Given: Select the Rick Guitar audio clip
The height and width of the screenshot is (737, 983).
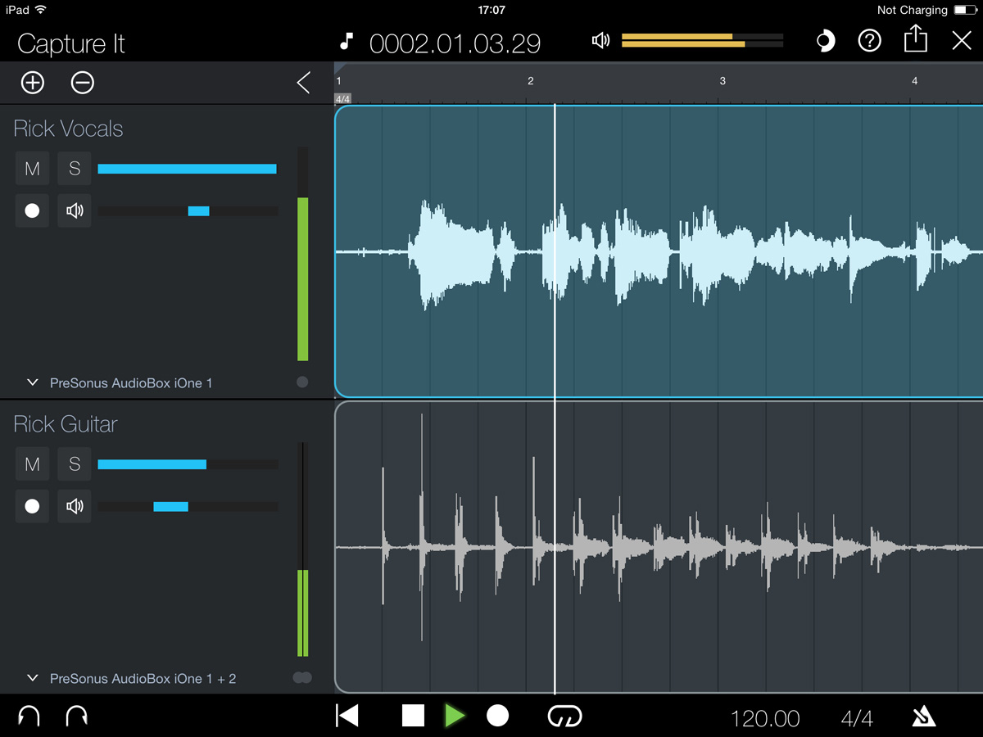Looking at the screenshot, I should coord(659,547).
